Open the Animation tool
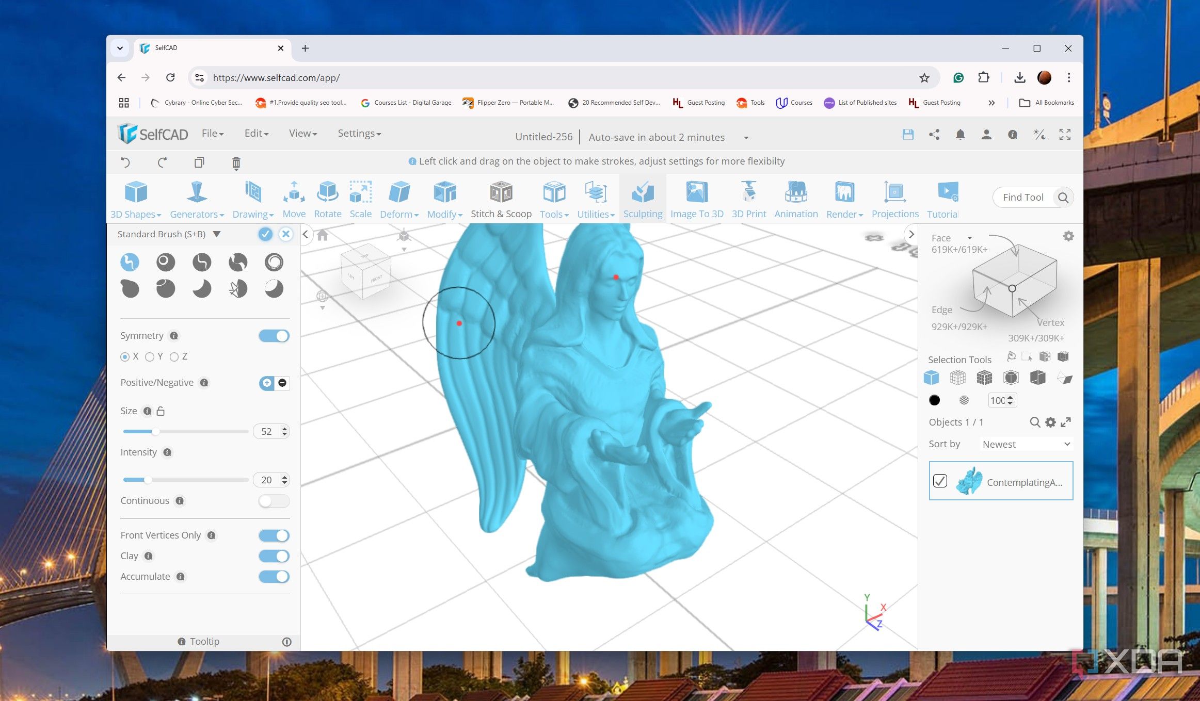Image resolution: width=1200 pixels, height=701 pixels. point(796,200)
